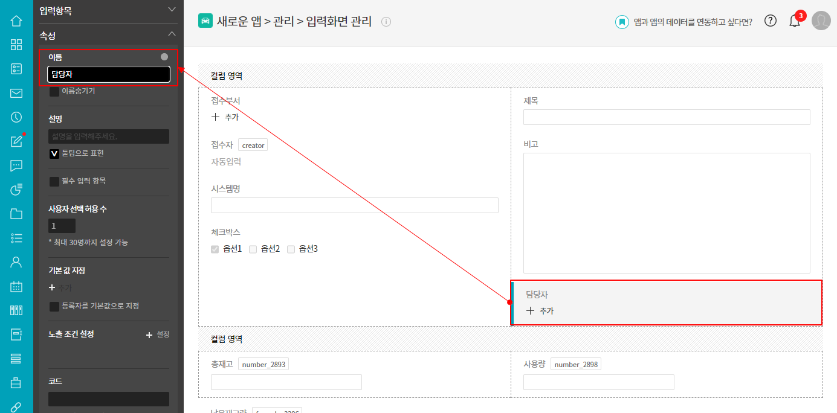This screenshot has height=413, width=837.
Task: Click the 앱과 앱의 데이터를 연동하고 싶다면? link
Action: tap(684, 22)
